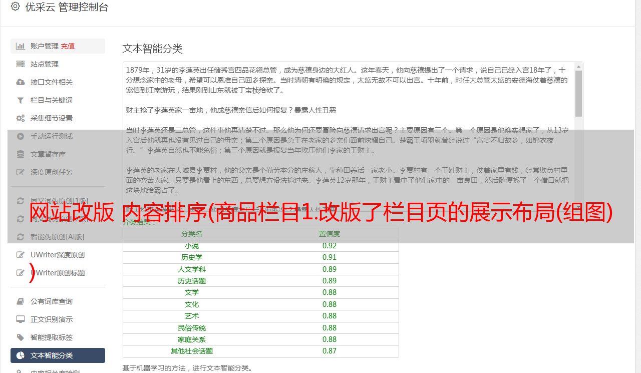
Task: Select the 文学 category cell
Action: (x=192, y=292)
